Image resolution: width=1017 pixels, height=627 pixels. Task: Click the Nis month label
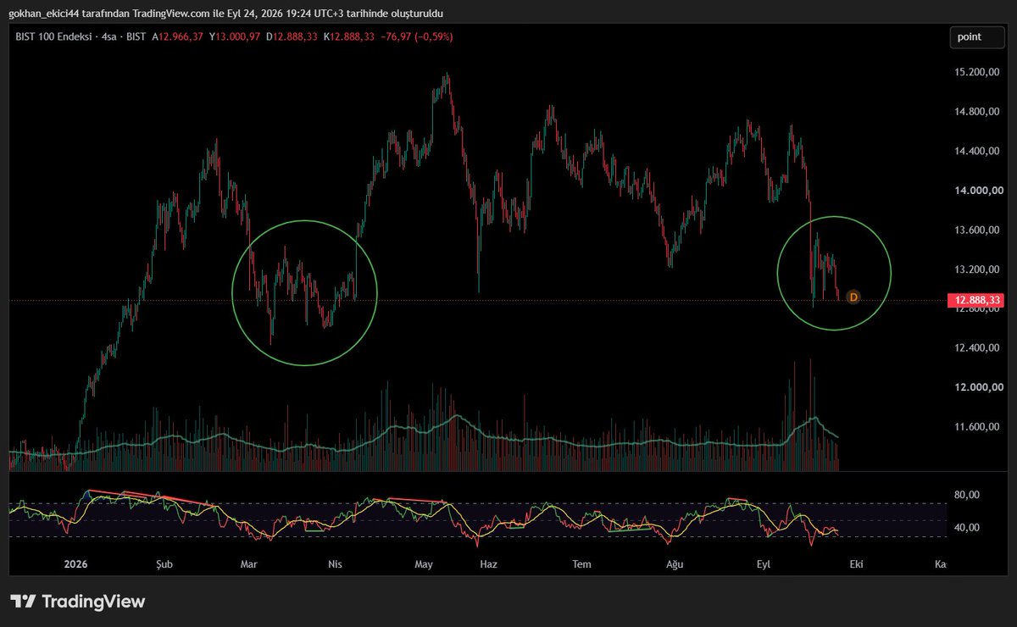click(336, 563)
